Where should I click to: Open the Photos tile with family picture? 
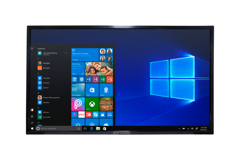pos(99,69)
